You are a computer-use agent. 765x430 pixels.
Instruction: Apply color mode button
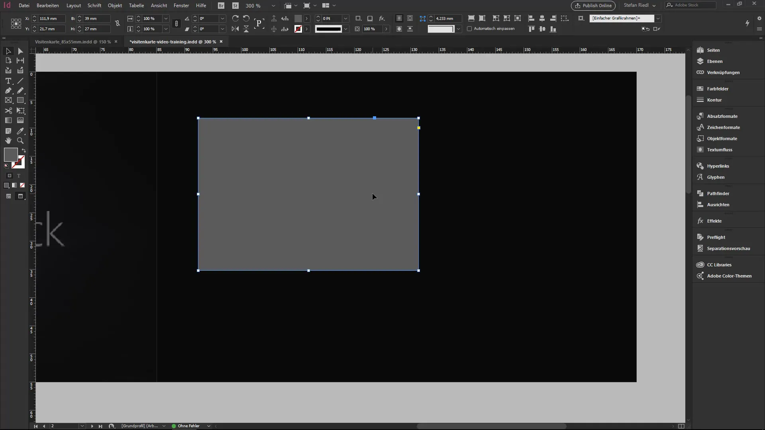[6, 185]
